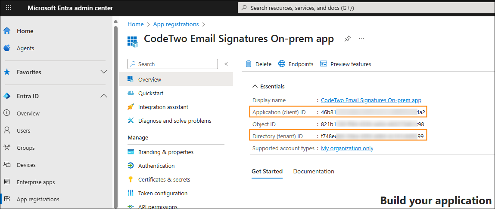495x209 pixels.
Task: Open Endpoints globe icon
Action: 282,64
